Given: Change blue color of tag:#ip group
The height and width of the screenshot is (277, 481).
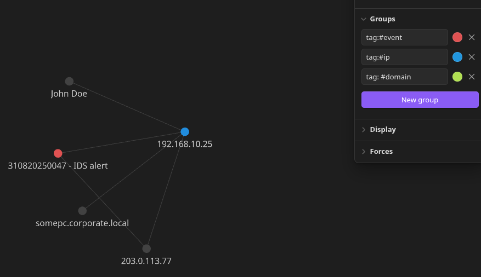Looking at the screenshot, I should (x=457, y=57).
